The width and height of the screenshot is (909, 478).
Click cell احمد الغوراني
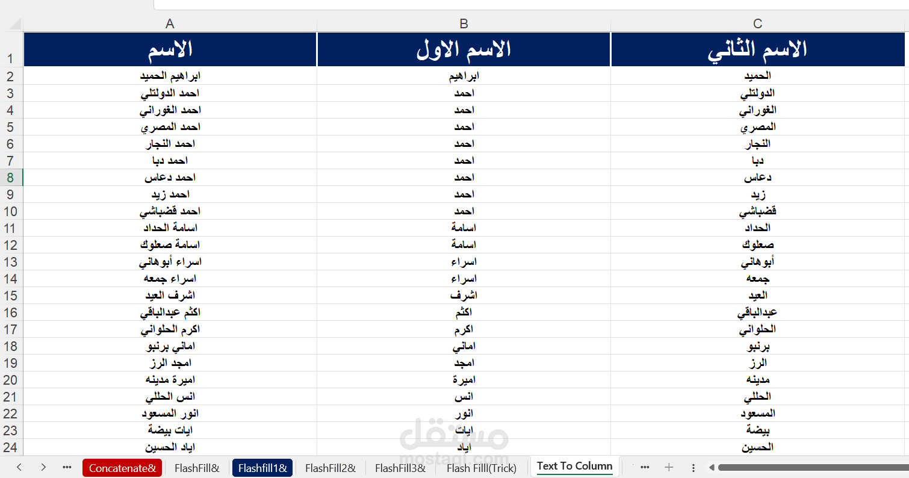(170, 110)
